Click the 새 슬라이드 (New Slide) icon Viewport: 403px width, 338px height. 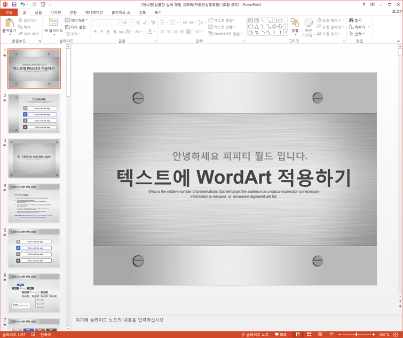tap(53, 22)
